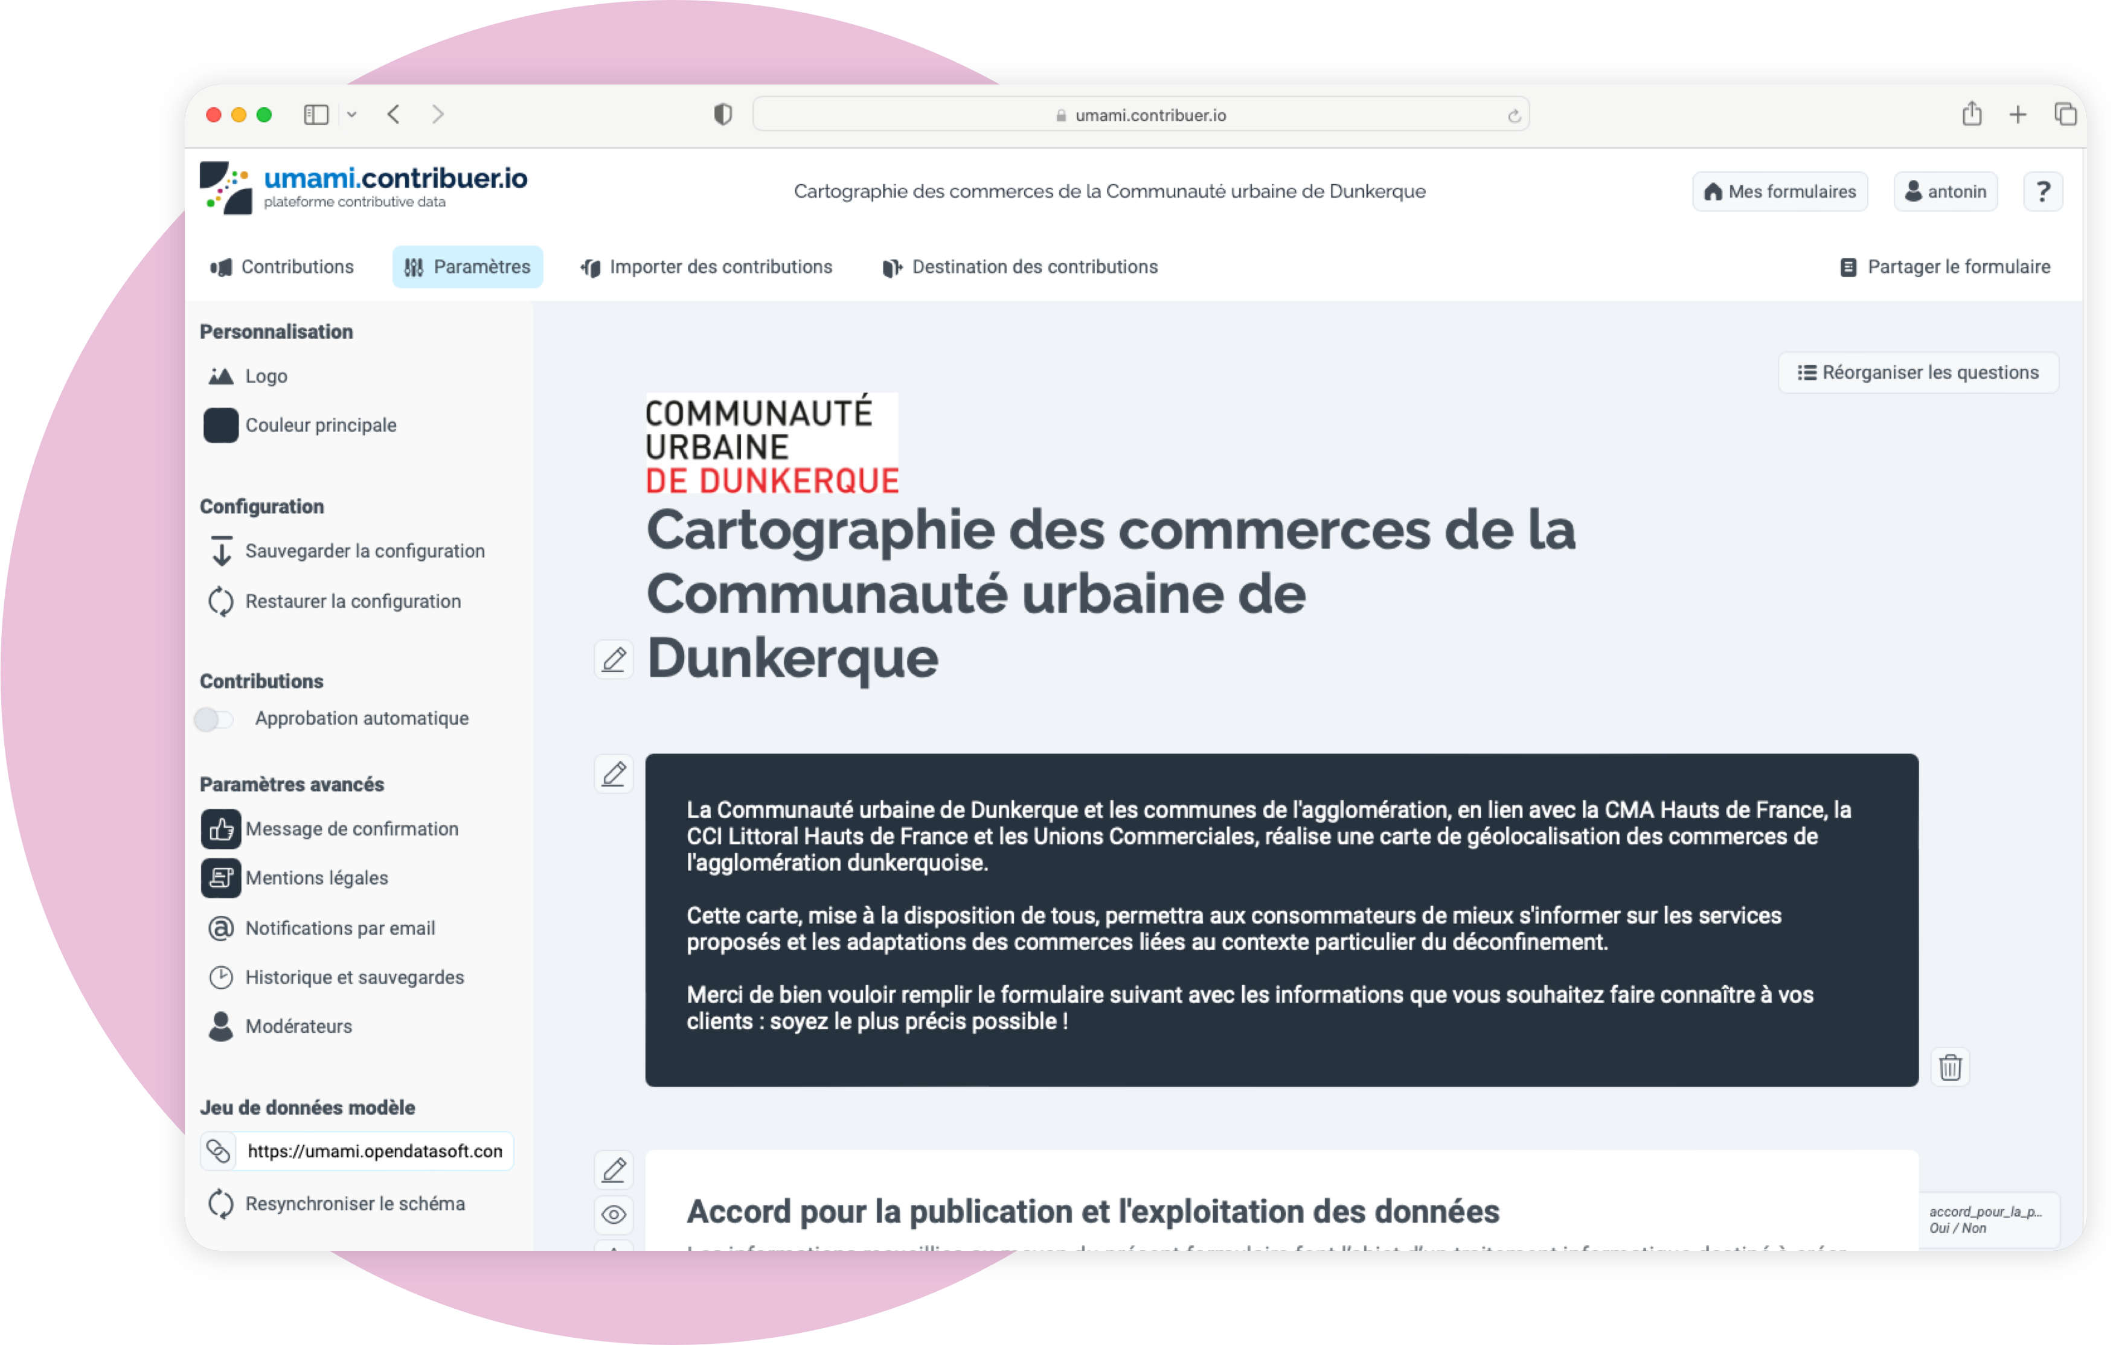2116x1345 pixels.
Task: Toggle Approbation automatique switch
Action: point(214,718)
